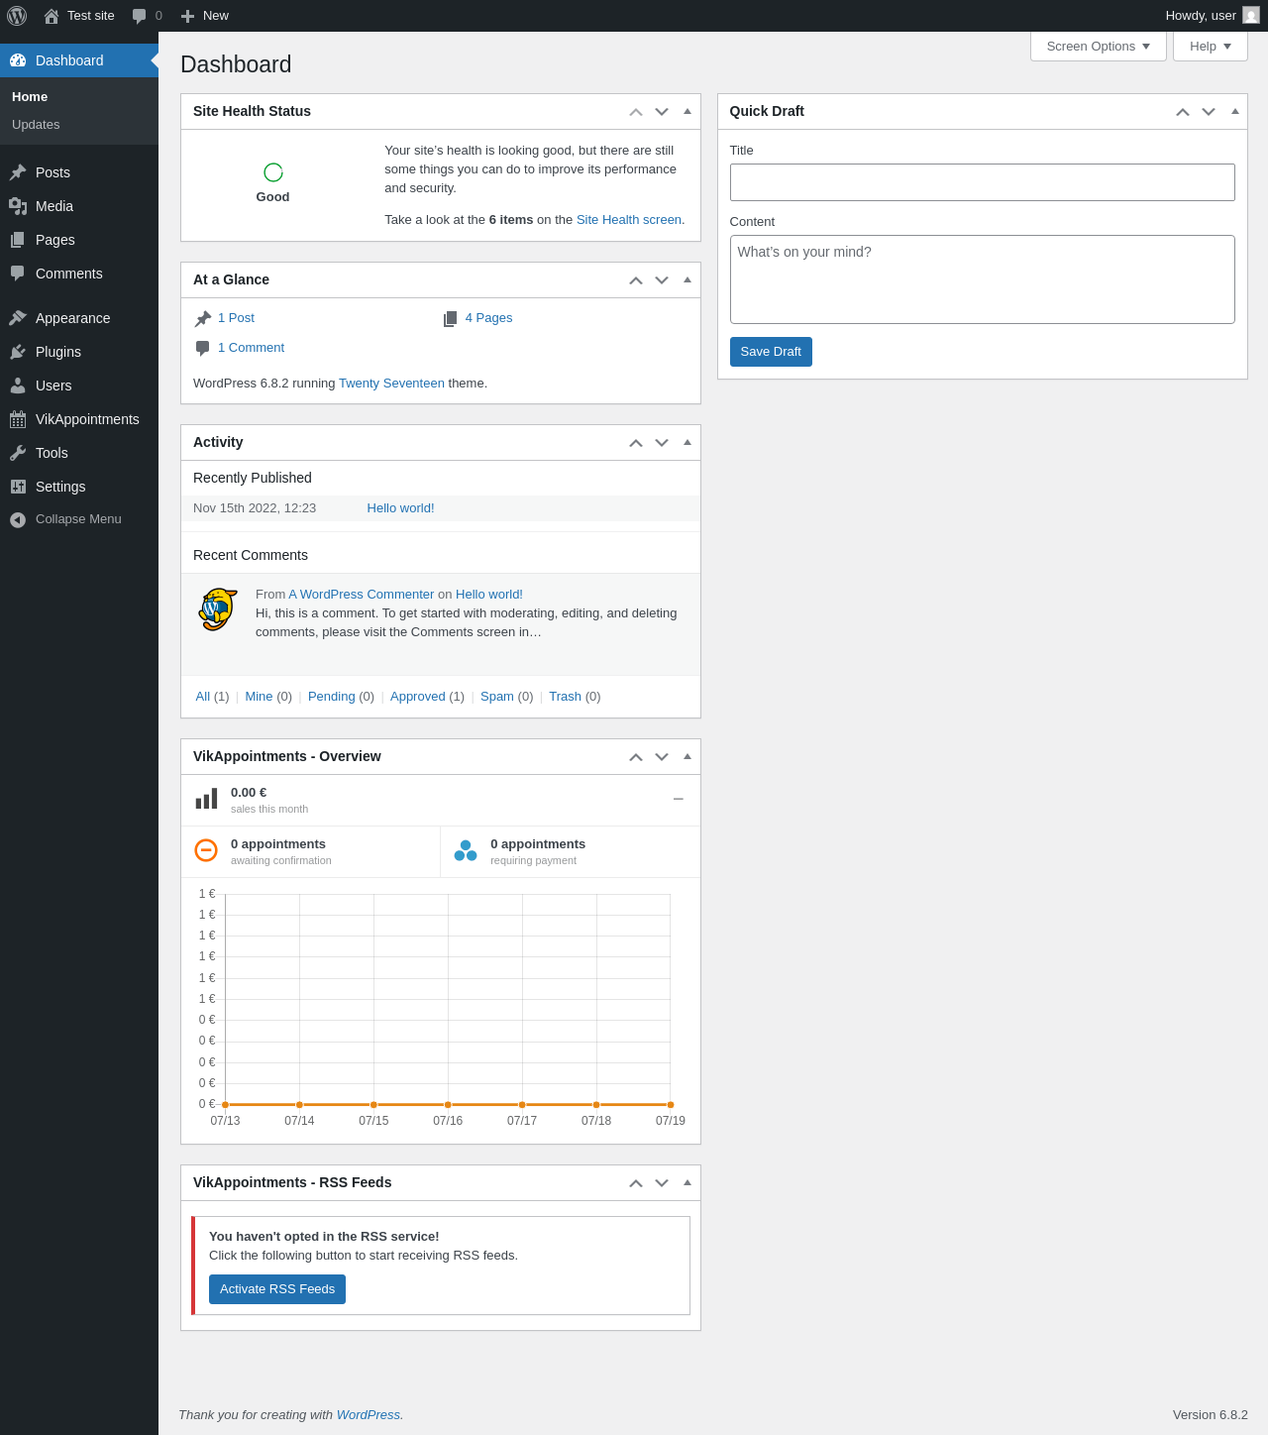Image resolution: width=1268 pixels, height=1435 pixels.
Task: Click the 07/19 data point on chart
Action: tap(671, 1104)
